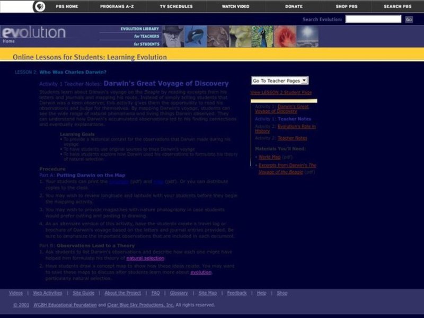Click the Evolution logo
This screenshot has height=318, width=424.
33,33
